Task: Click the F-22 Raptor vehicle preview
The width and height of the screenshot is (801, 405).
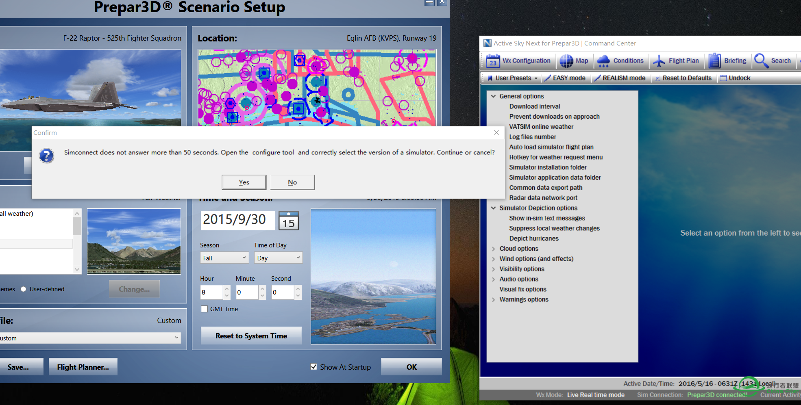Action: coord(91,88)
